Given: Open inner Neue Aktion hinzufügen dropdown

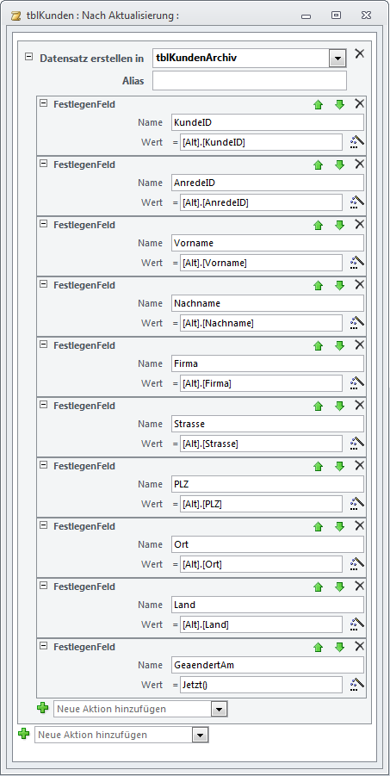Looking at the screenshot, I should click(x=220, y=709).
